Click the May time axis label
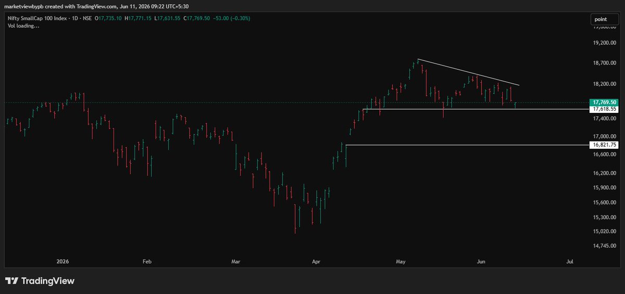Viewport: 625px width, 294px height. (x=401, y=262)
